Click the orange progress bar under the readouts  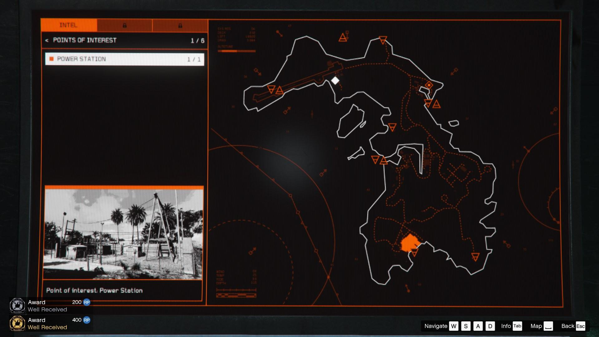pos(236,51)
